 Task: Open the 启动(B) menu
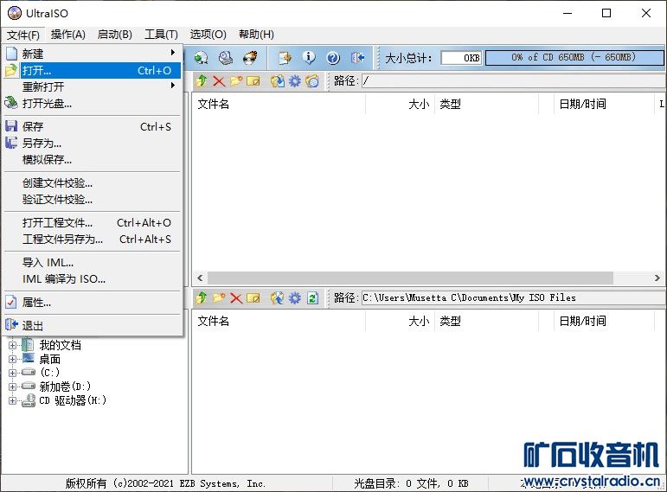pyautogui.click(x=115, y=35)
